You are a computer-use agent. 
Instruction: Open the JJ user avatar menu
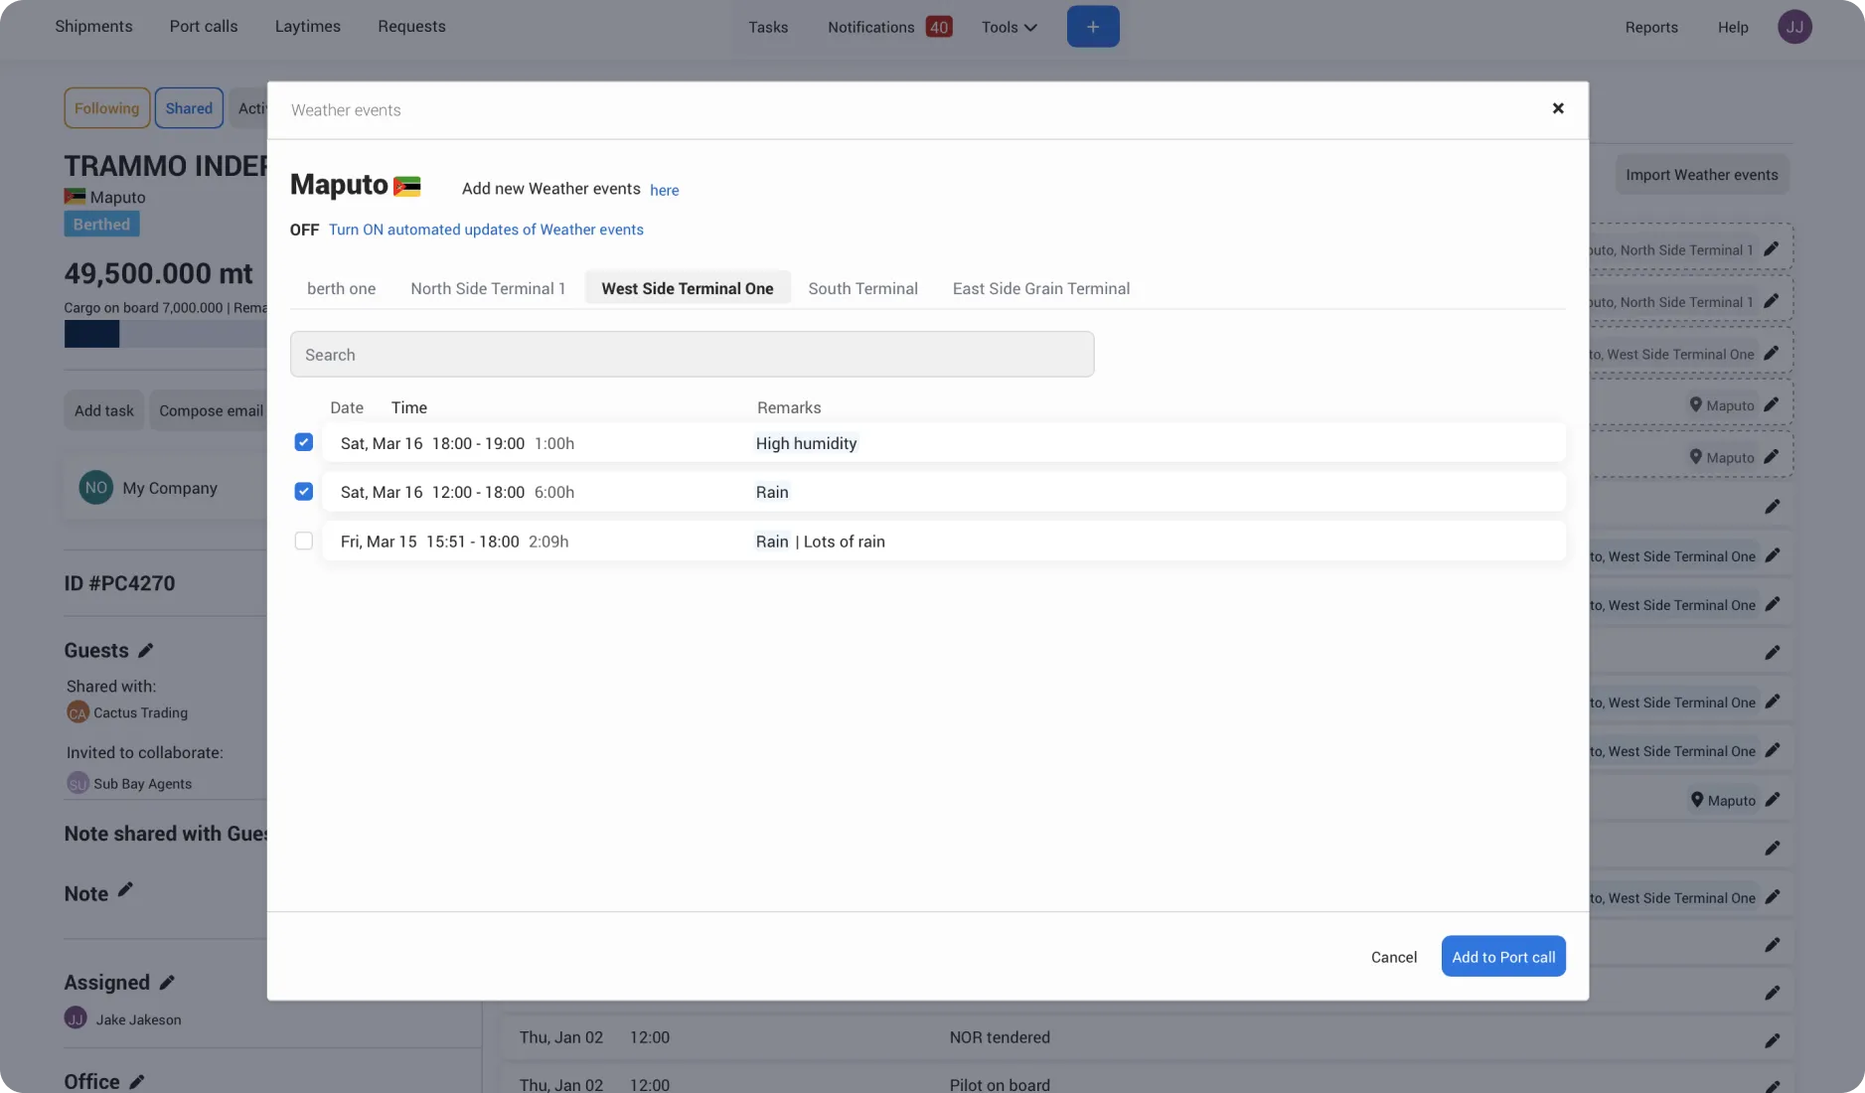[1793, 27]
